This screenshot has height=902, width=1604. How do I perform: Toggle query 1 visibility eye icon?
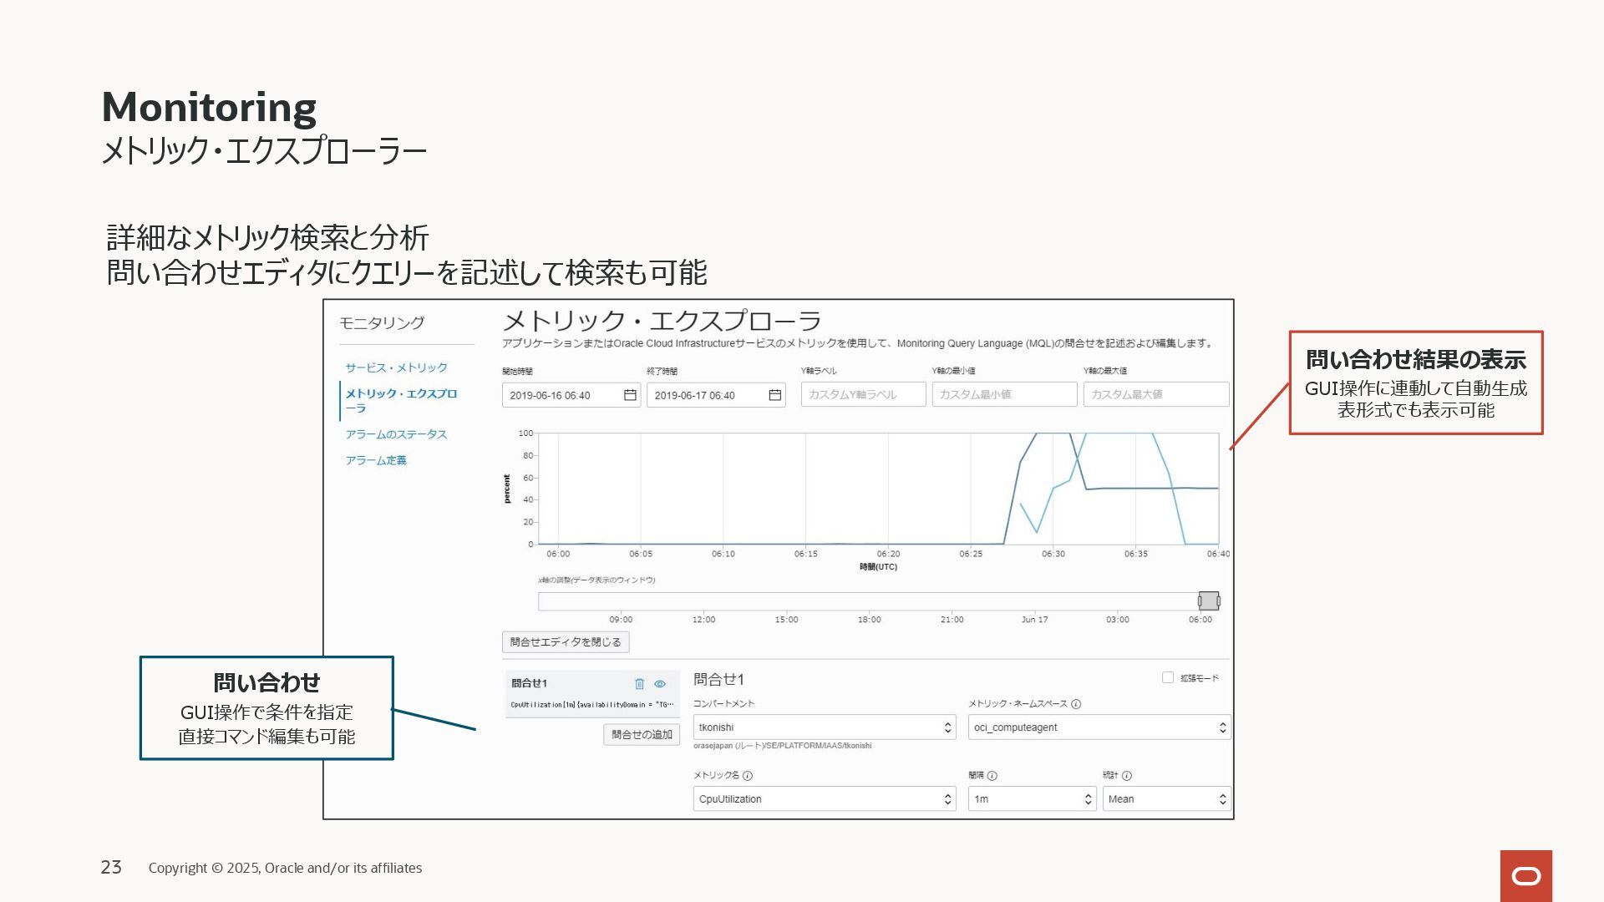(660, 684)
